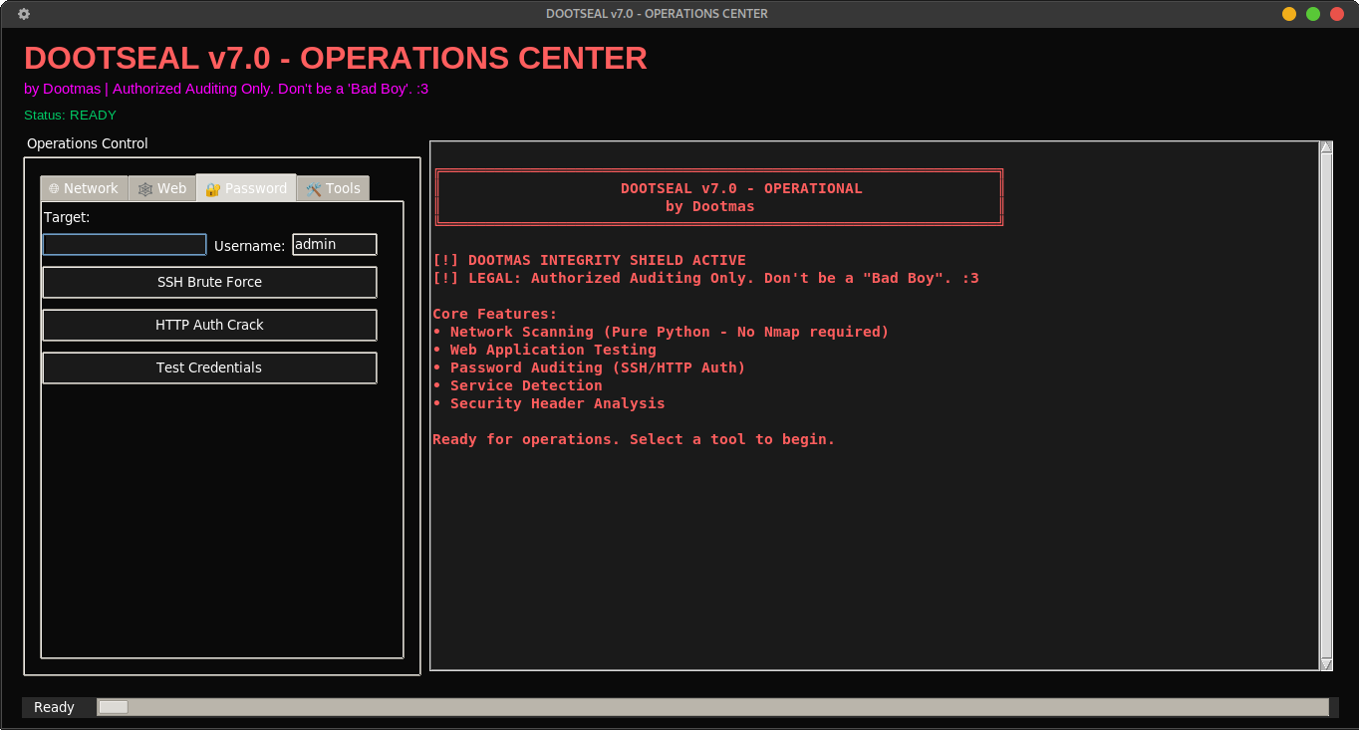Click the gear icon in the title bar
The height and width of the screenshot is (730, 1359).
click(23, 14)
